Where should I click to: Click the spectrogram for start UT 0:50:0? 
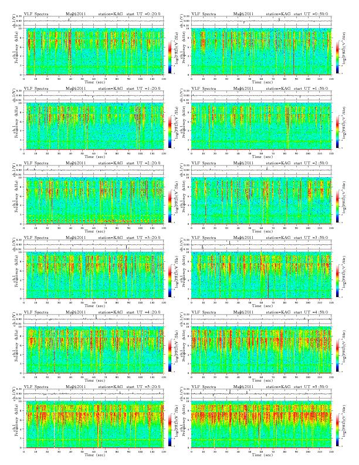(261, 51)
